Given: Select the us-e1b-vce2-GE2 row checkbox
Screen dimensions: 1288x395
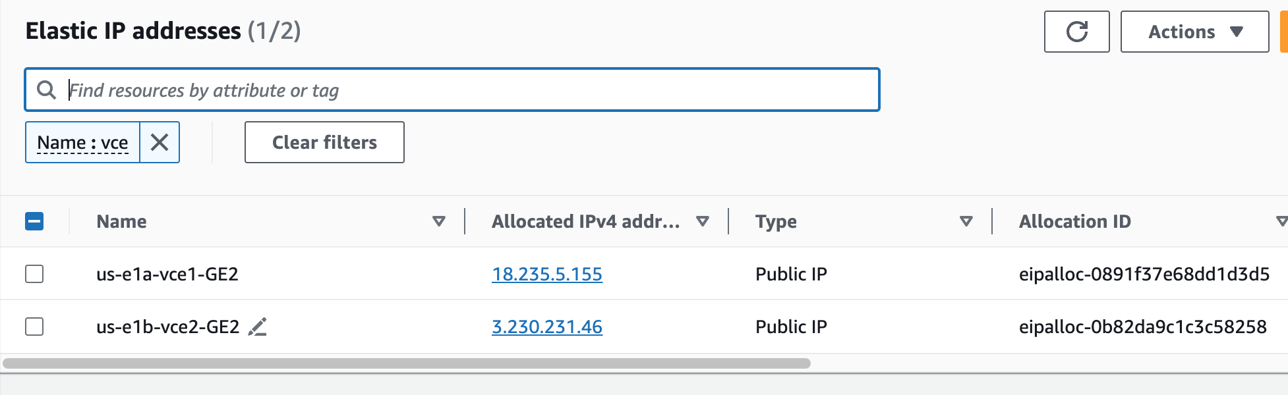Looking at the screenshot, I should click(x=34, y=327).
